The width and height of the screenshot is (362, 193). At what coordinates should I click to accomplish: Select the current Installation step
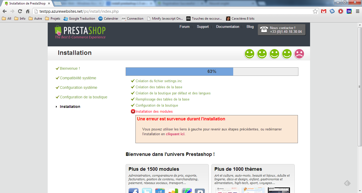tap(70, 107)
